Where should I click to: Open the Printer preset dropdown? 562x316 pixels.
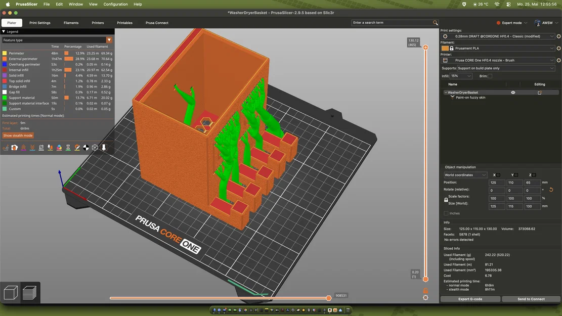pos(498,60)
